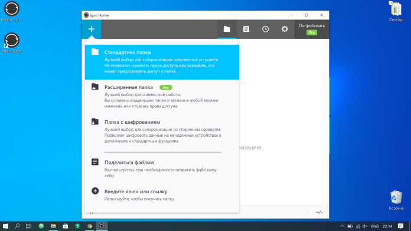Open the Корзина recycle bin icon
The width and height of the screenshot is (411, 231).
(x=396, y=200)
